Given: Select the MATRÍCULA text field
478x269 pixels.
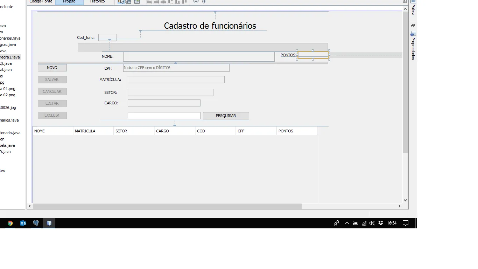Looking at the screenshot, I should 176,80.
